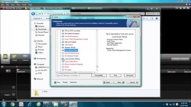Image resolution: width=191 pixels, height=107 pixels.
Task: Open Documents library in Explorer
Action: (x=42, y=44)
